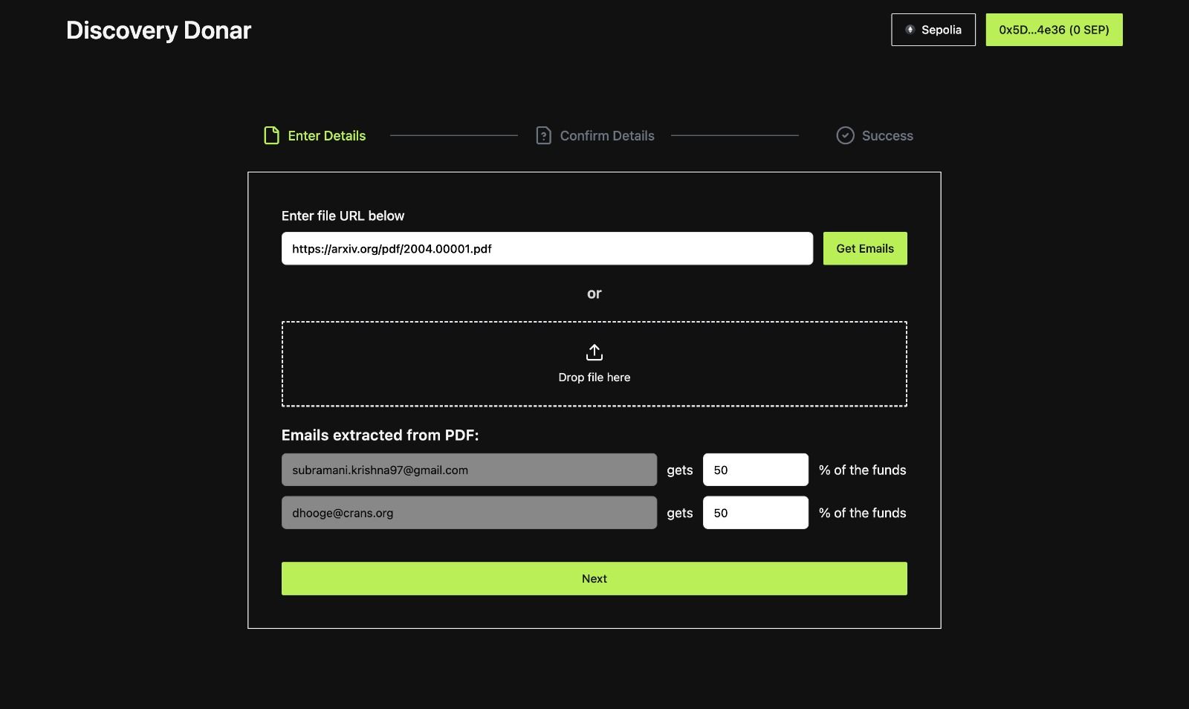
Task: Click the 'Enter file URL below' label
Action: 343,216
